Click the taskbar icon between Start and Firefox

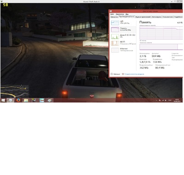pyautogui.click(x=10, y=100)
